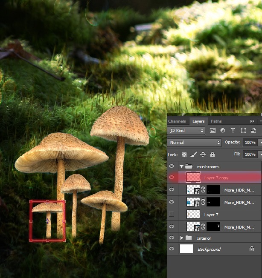The width and height of the screenshot is (262, 278).
Task: Click the lock all padlock icon
Action: (x=212, y=155)
